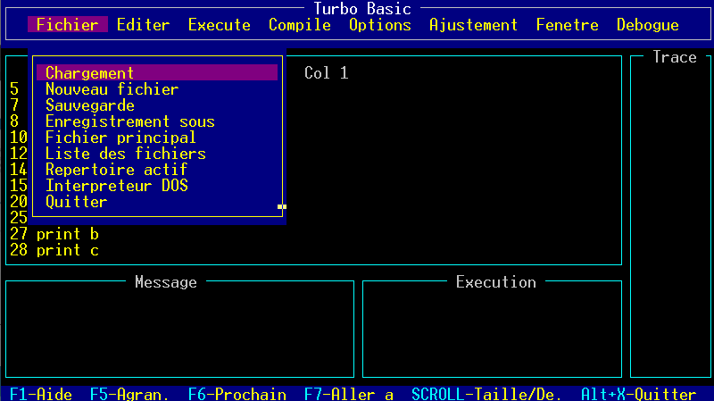Choose Quitter from the Fichier menu

tap(157, 202)
